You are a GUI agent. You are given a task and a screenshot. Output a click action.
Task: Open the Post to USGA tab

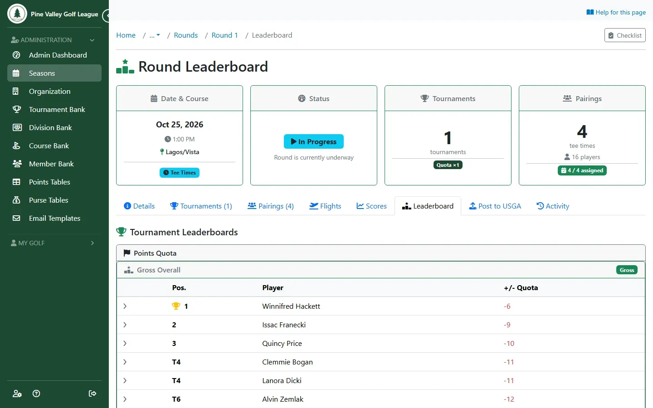click(495, 206)
